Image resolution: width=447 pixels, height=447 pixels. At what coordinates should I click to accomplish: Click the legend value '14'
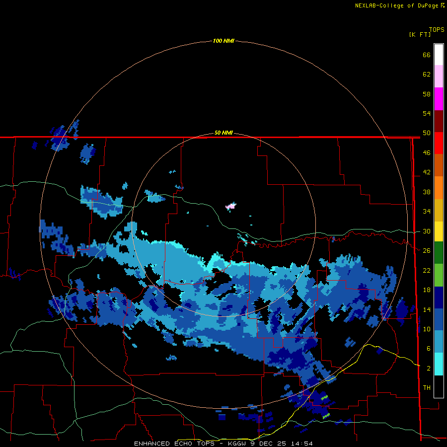pyautogui.click(x=427, y=309)
